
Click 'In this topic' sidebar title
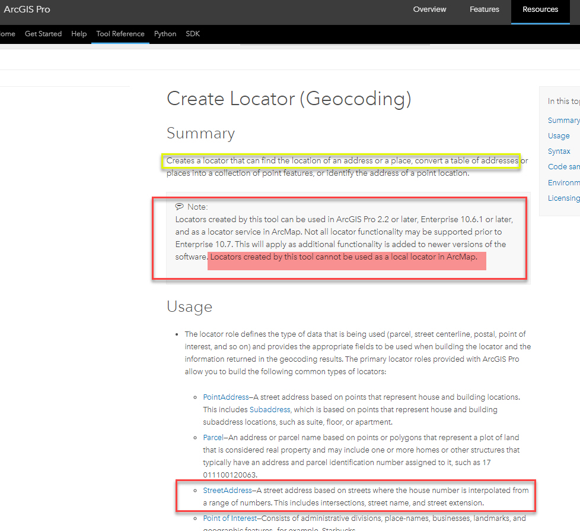pos(564,101)
